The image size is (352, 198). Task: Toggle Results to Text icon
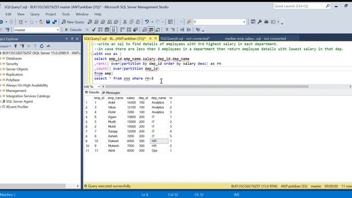(x=145, y=30)
